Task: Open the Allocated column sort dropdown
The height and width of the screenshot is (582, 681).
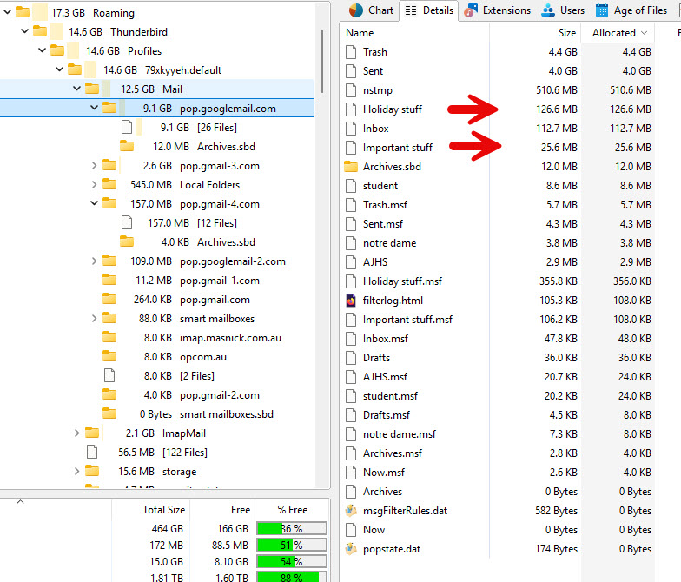Action: click(645, 33)
